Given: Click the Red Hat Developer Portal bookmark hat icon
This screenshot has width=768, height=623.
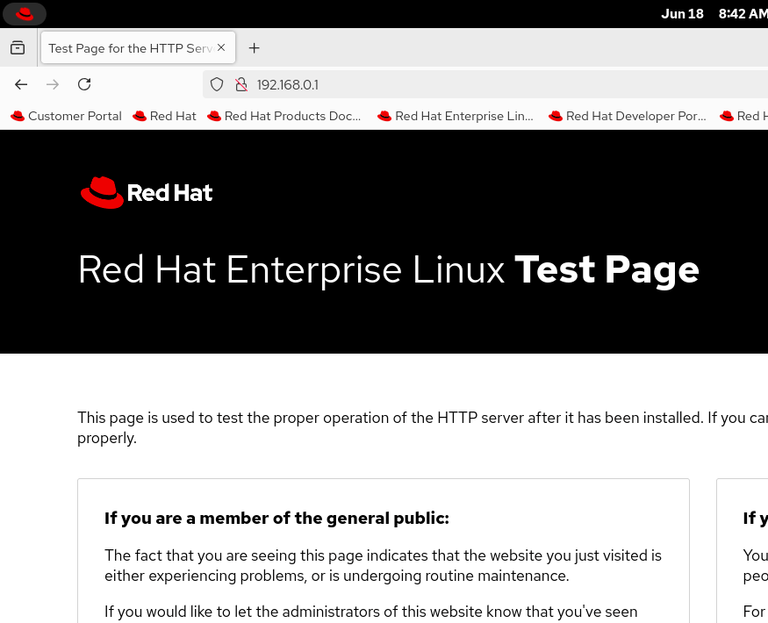Looking at the screenshot, I should pyautogui.click(x=556, y=116).
